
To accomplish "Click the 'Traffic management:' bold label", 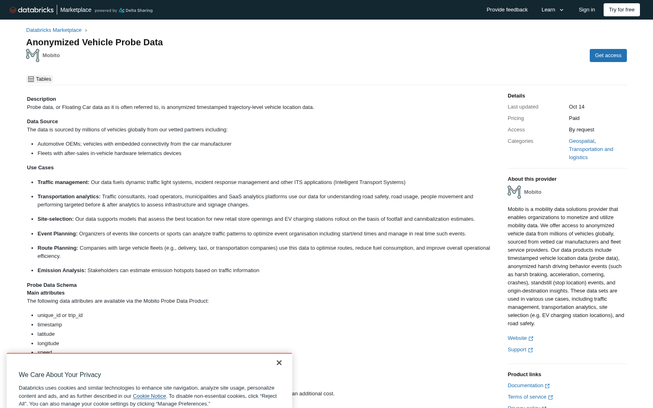I will click(63, 182).
